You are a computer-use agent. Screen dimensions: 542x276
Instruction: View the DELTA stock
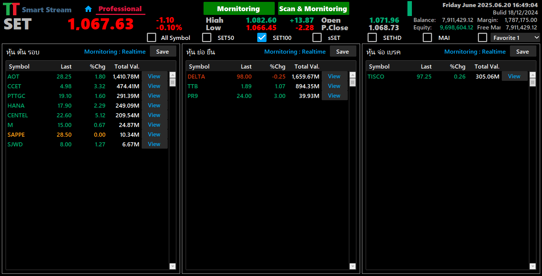(334, 76)
